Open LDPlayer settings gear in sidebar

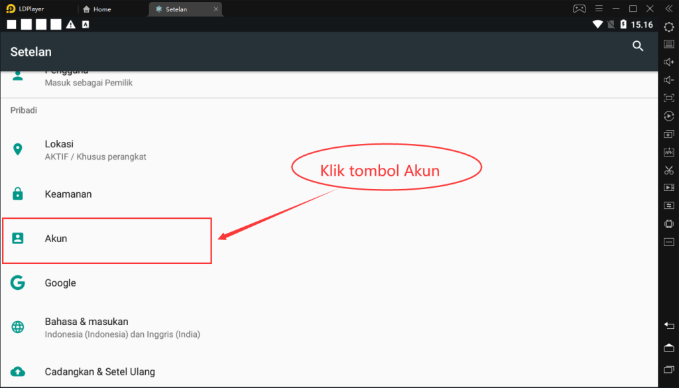pos(669,27)
